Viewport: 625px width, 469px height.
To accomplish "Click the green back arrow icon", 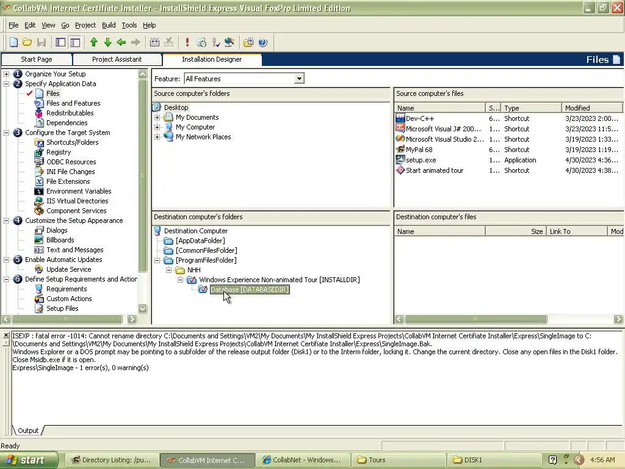I will point(121,42).
